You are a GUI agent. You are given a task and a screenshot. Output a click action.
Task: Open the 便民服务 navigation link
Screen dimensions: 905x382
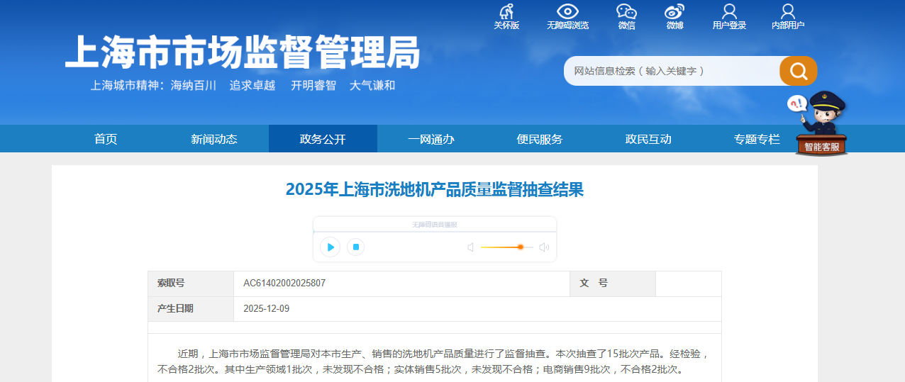click(x=539, y=139)
